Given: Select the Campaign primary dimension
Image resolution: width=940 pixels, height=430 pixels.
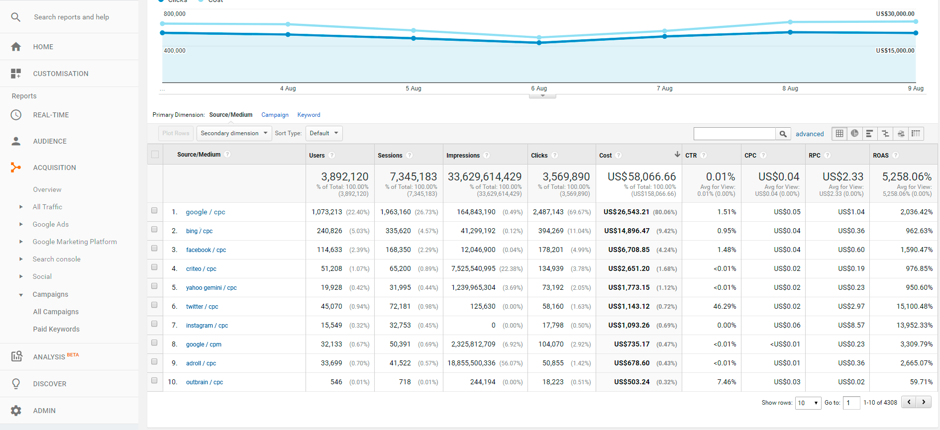Looking at the screenshot, I should click(x=275, y=115).
